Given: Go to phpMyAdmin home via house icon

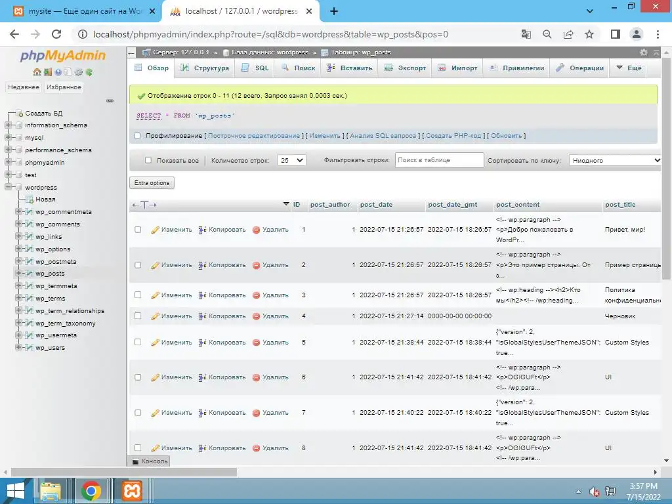Looking at the screenshot, I should pyautogui.click(x=37, y=72).
